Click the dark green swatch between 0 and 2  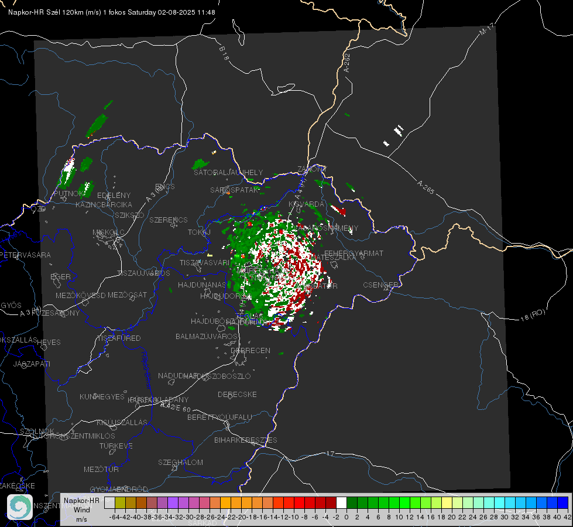click(x=352, y=502)
